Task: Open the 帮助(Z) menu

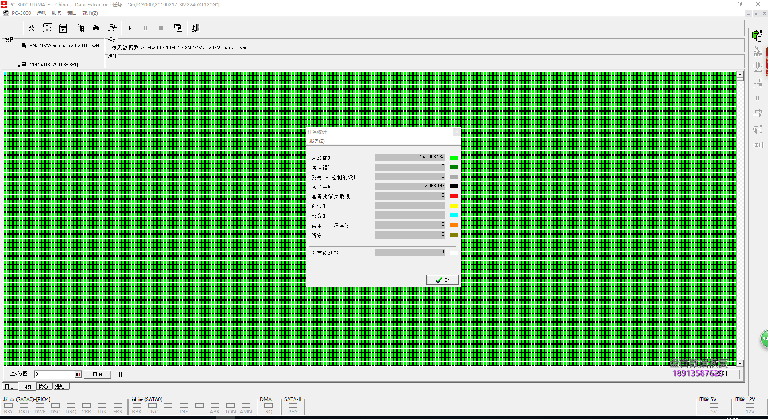Action: point(90,13)
